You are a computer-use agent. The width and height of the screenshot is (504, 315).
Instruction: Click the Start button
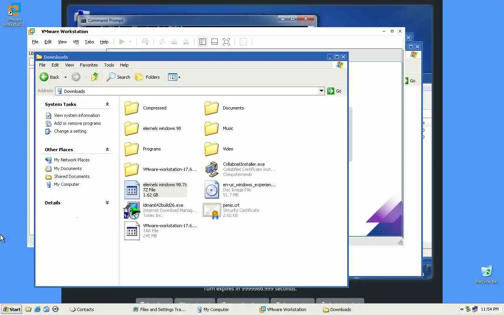coord(11,309)
